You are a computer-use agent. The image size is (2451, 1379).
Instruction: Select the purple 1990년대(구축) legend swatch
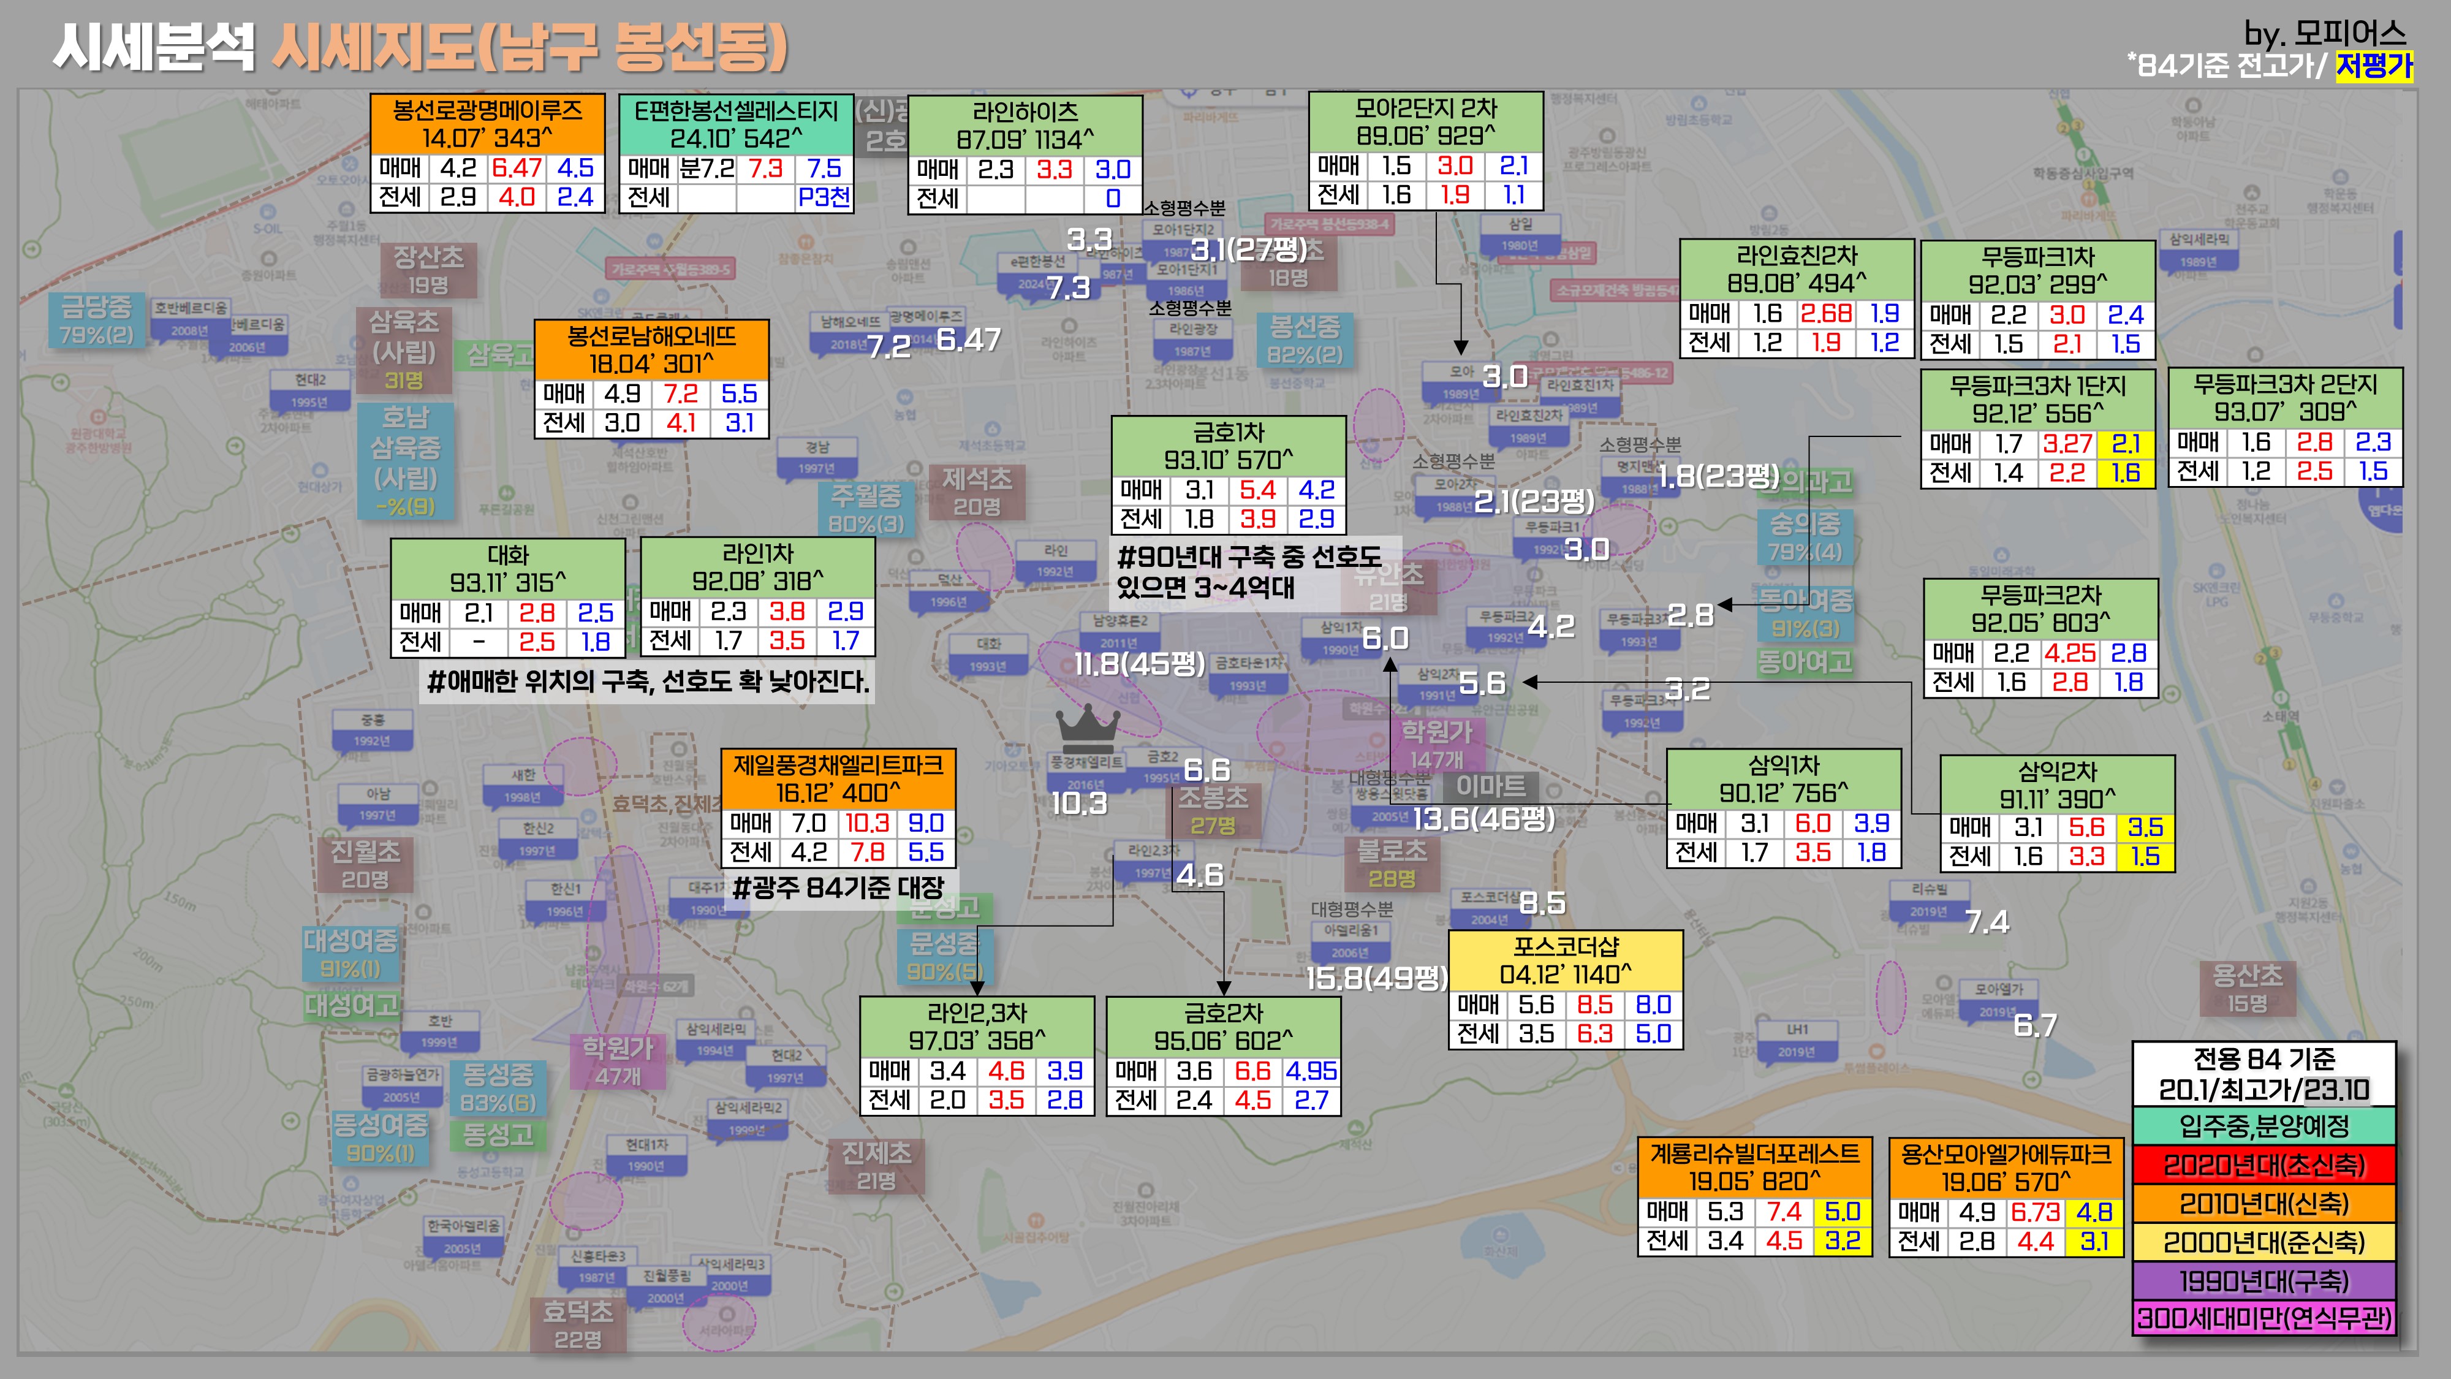[2263, 1281]
